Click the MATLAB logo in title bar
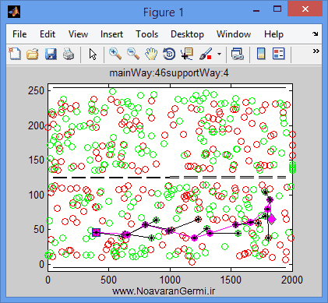 [x=14, y=12]
